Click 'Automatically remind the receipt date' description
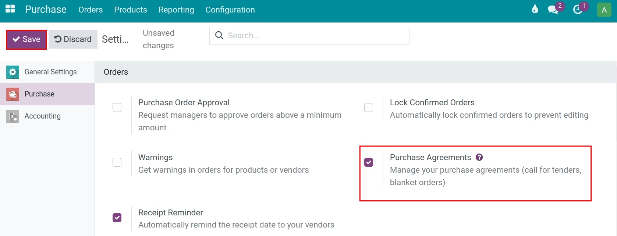Image resolution: width=617 pixels, height=236 pixels. [x=236, y=225]
